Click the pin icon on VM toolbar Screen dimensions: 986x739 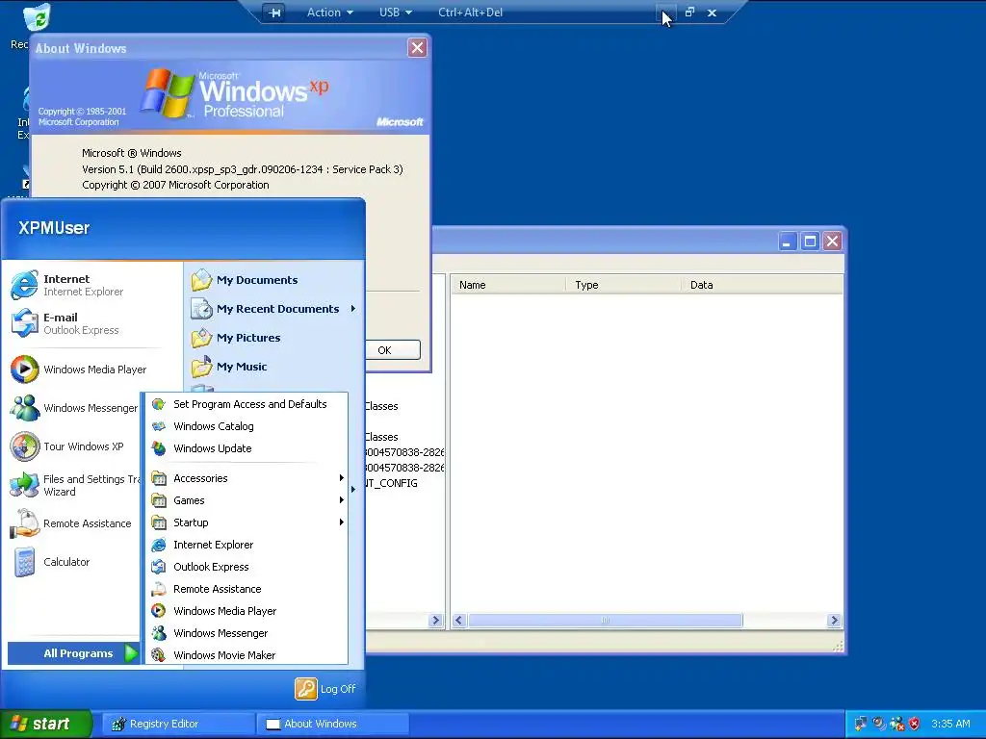(274, 12)
